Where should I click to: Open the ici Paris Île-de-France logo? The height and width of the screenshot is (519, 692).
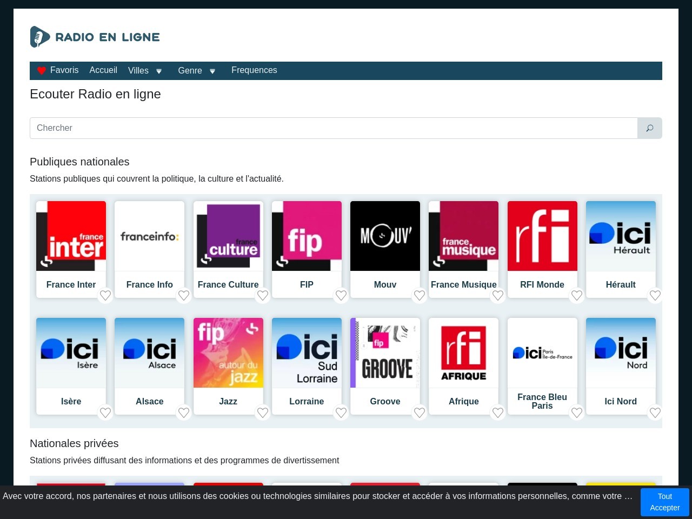coord(542,352)
